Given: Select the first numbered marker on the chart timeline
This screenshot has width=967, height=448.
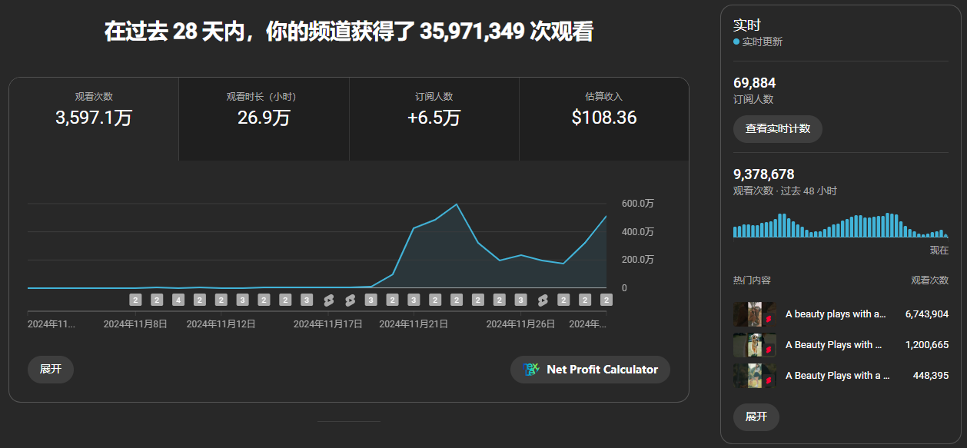Looking at the screenshot, I should [135, 299].
